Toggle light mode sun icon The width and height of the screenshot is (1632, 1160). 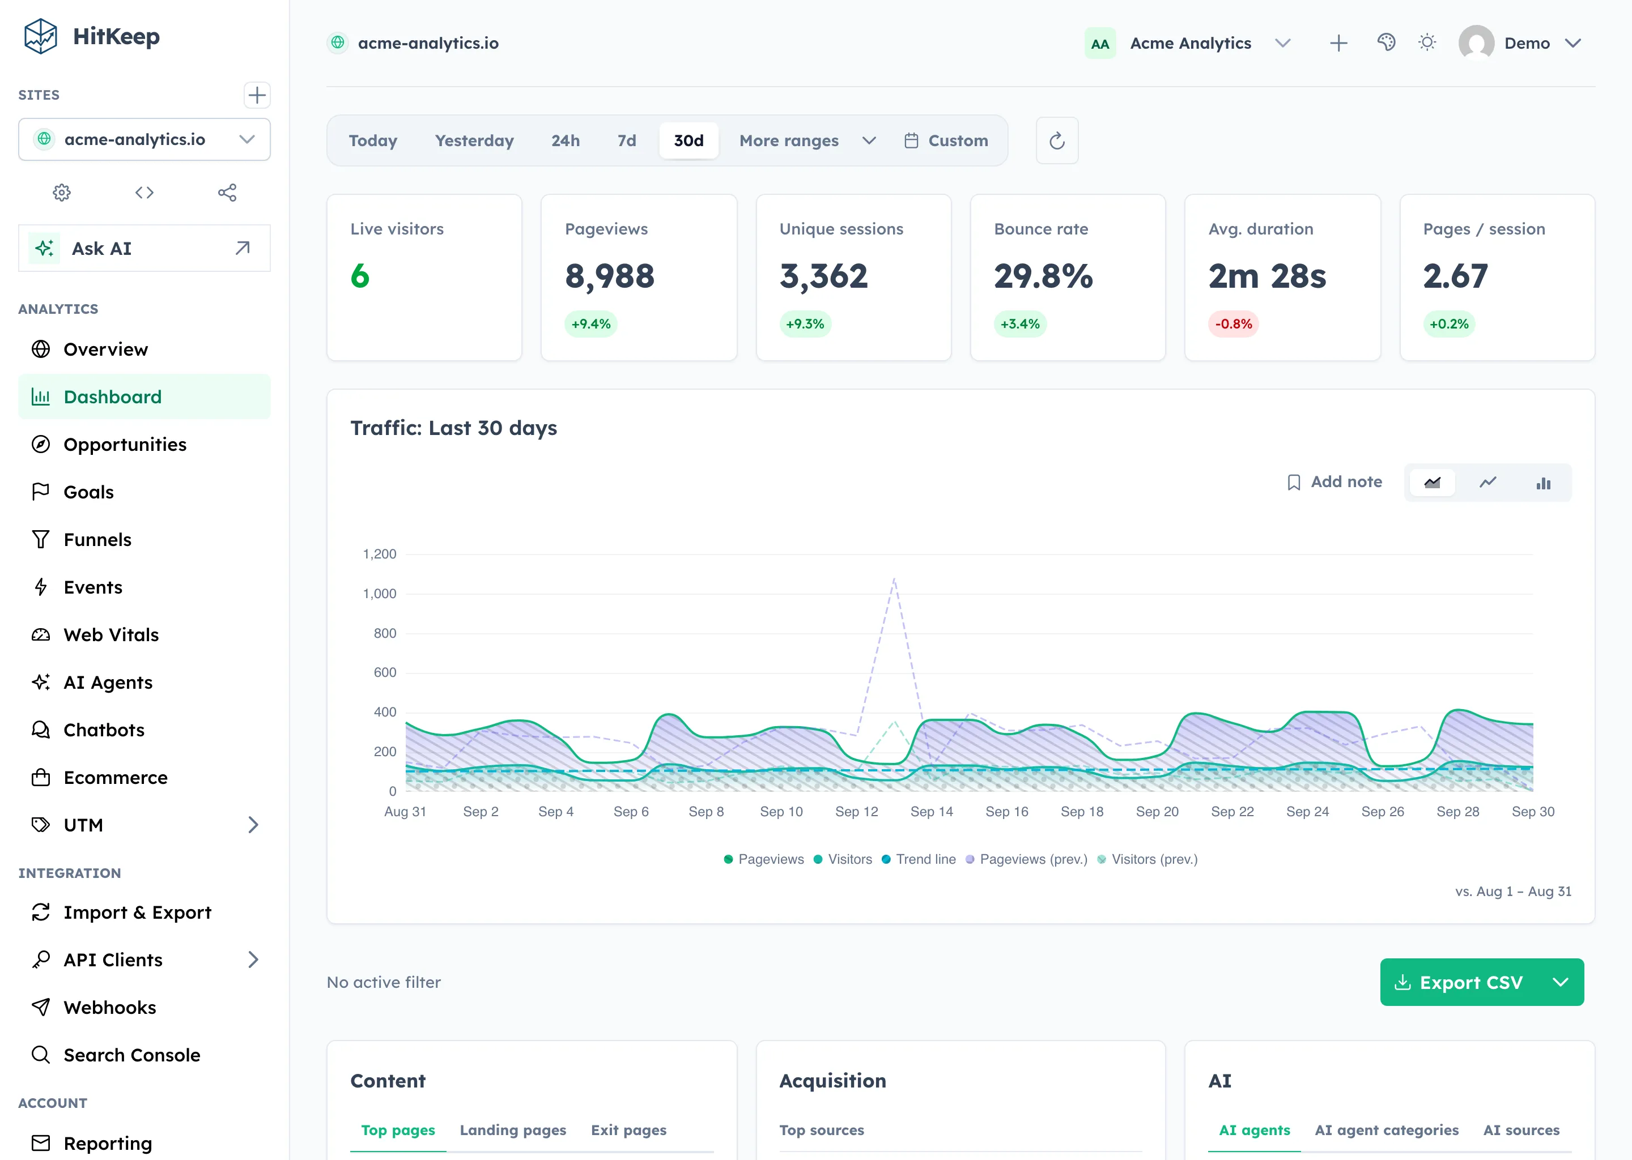click(x=1427, y=43)
